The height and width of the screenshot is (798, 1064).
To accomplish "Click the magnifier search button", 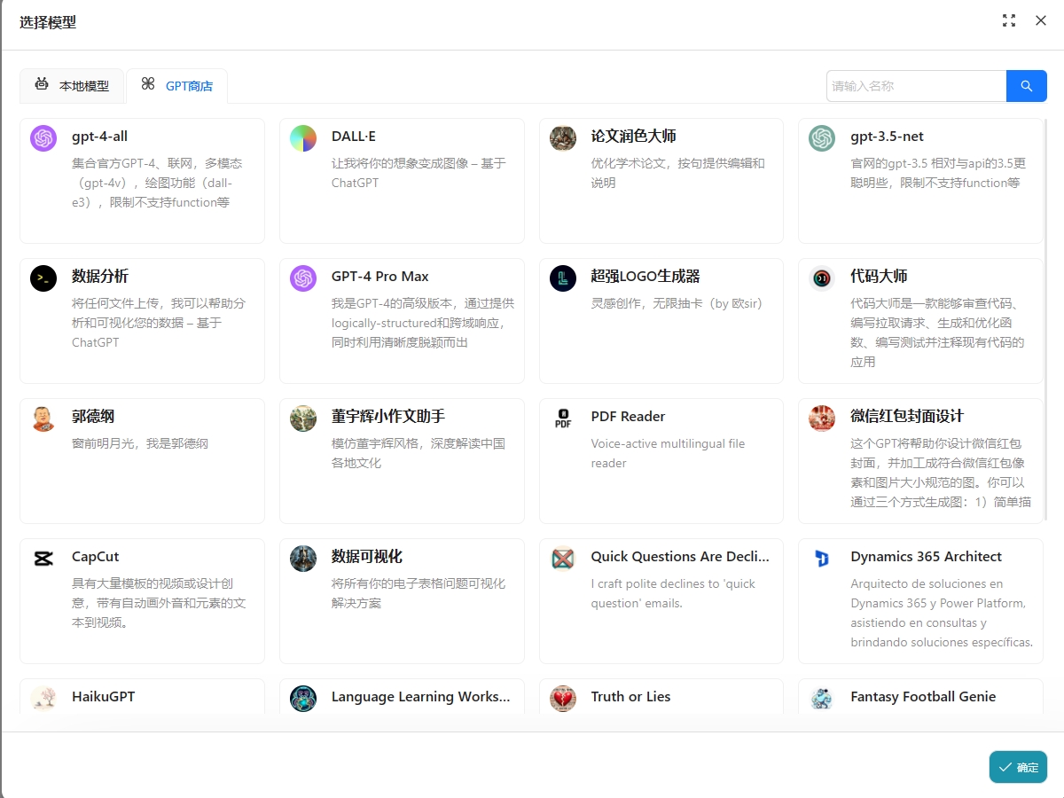I will 1027,86.
